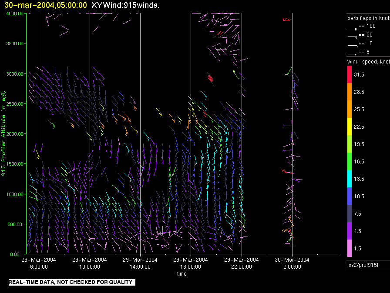The height and width of the screenshot is (293, 390).
Task: Click the 'barb flags in knots' legend heading
Action: 369,18
